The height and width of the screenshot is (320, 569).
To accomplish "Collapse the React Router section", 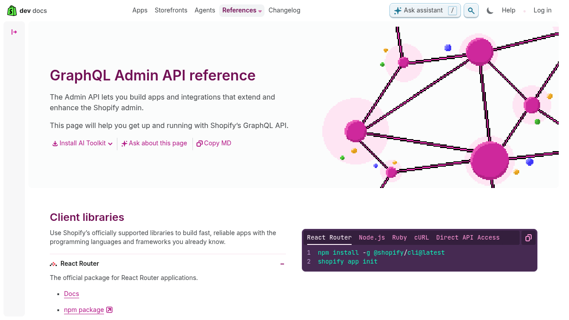I will [282, 264].
